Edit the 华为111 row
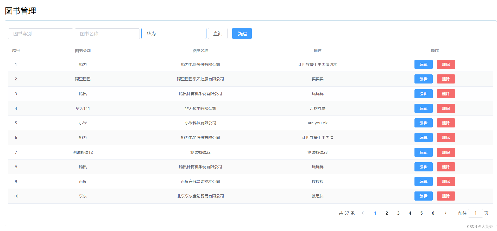Viewport: 497px width, 231px height. [x=423, y=108]
